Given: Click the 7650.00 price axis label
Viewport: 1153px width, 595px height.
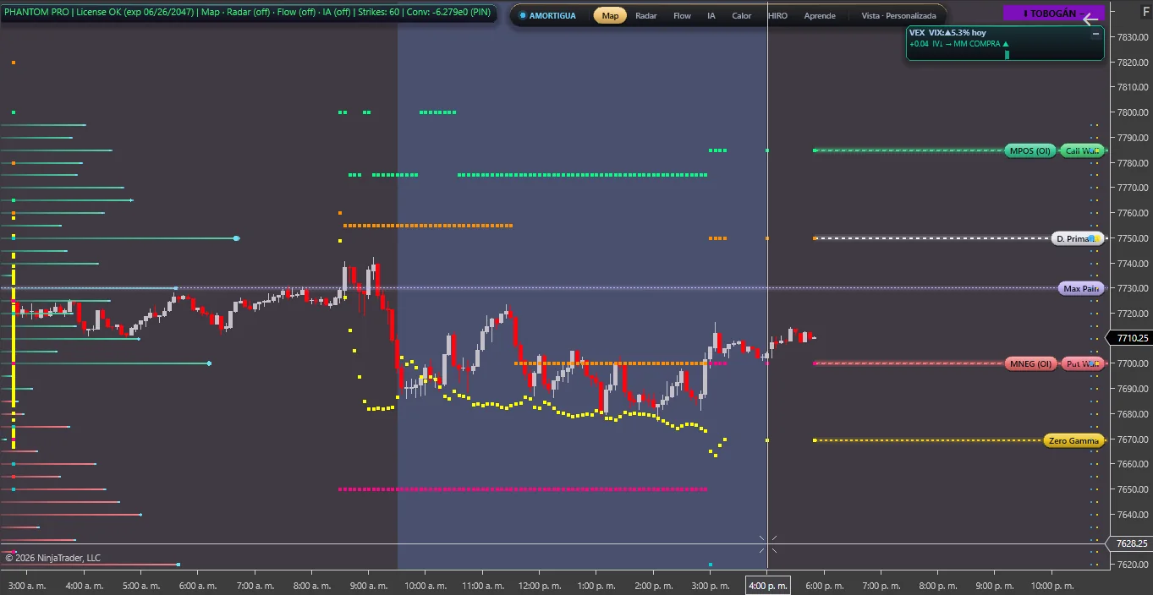Looking at the screenshot, I should pyautogui.click(x=1134, y=489).
